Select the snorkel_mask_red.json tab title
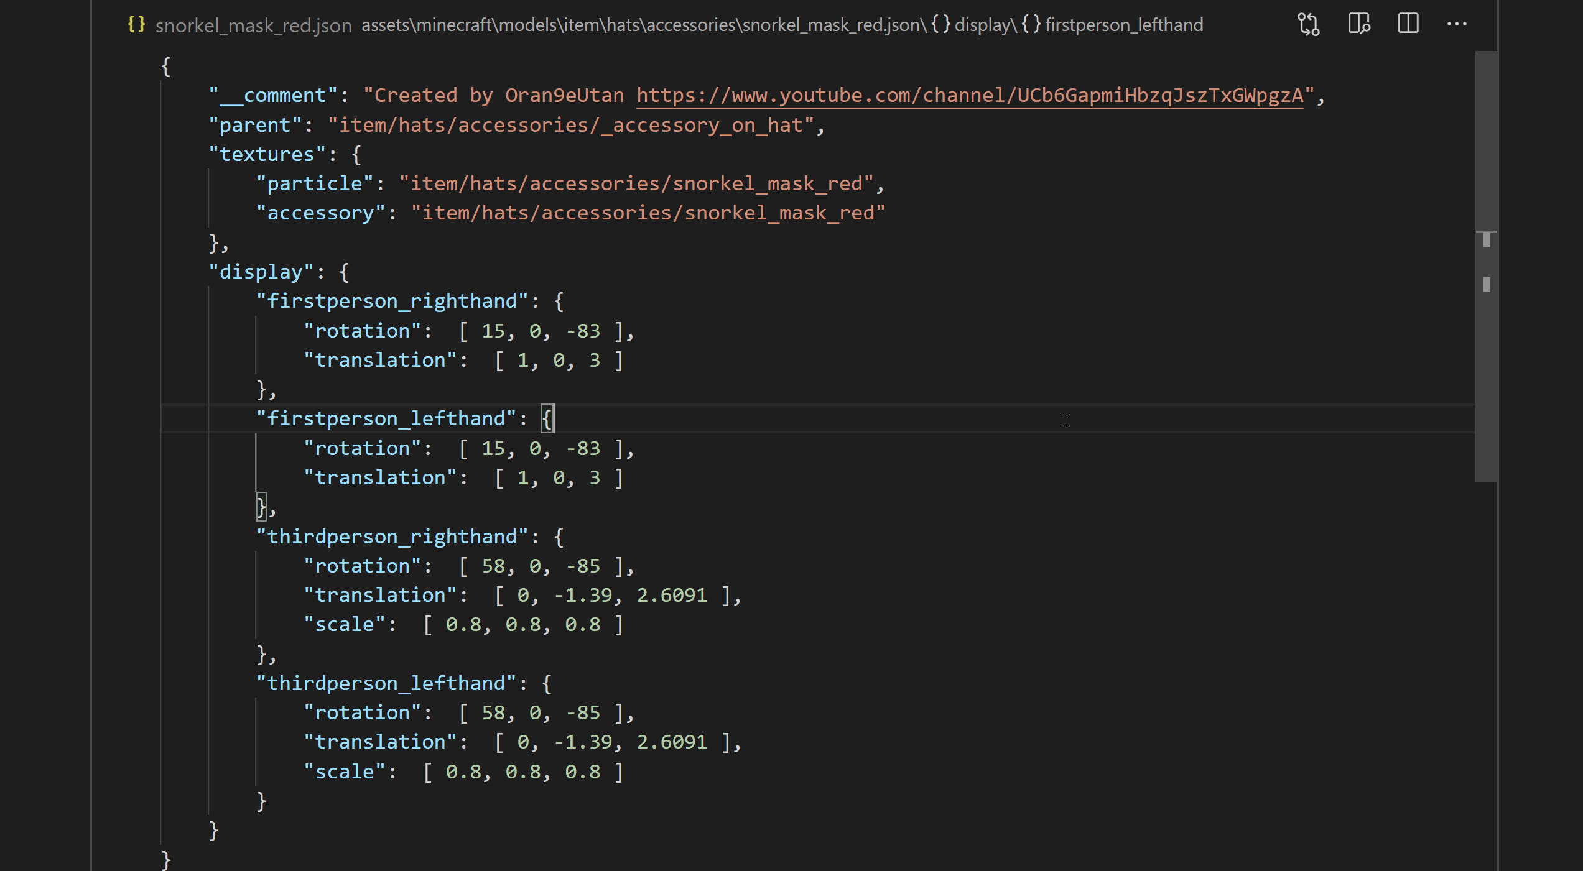 (x=253, y=25)
